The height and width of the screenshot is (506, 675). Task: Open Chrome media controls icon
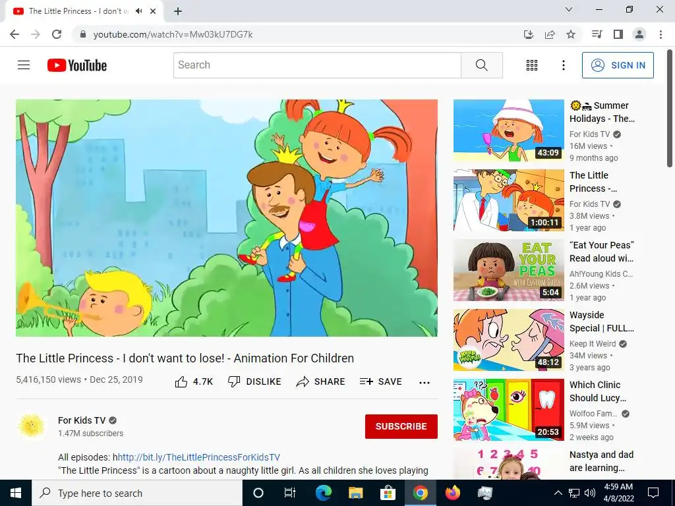pyautogui.click(x=597, y=34)
